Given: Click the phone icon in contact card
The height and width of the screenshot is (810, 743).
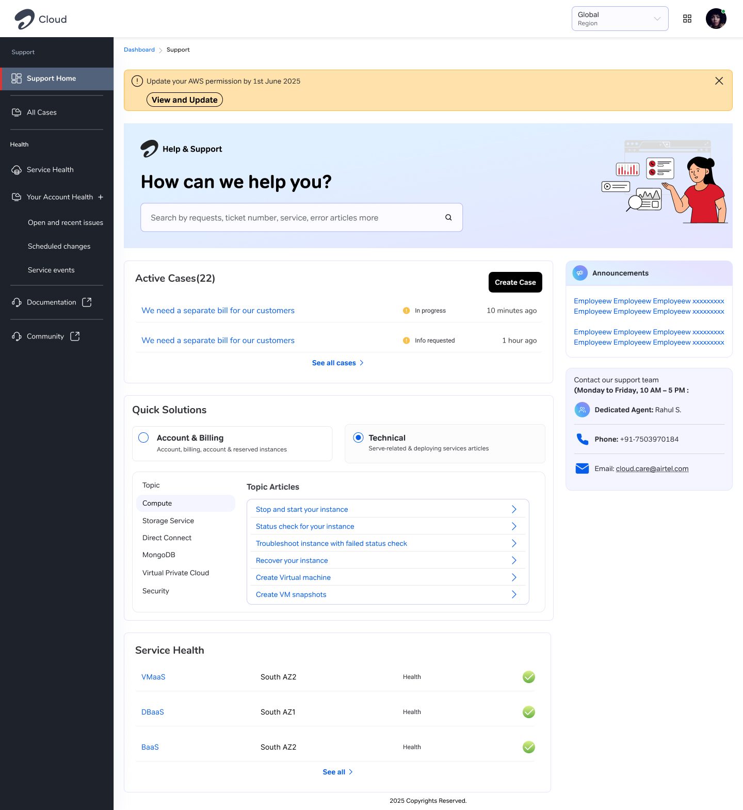Looking at the screenshot, I should [x=582, y=439].
